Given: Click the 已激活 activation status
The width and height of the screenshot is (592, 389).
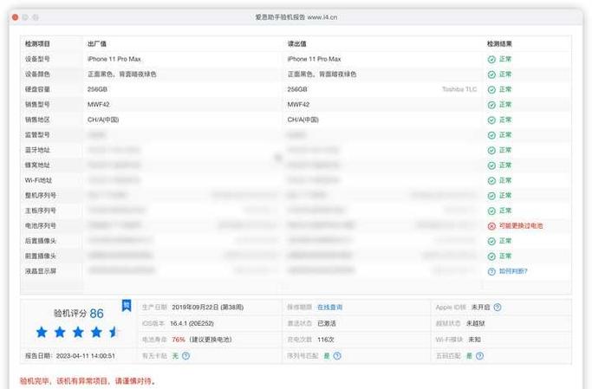Looking at the screenshot, I should coord(327,323).
